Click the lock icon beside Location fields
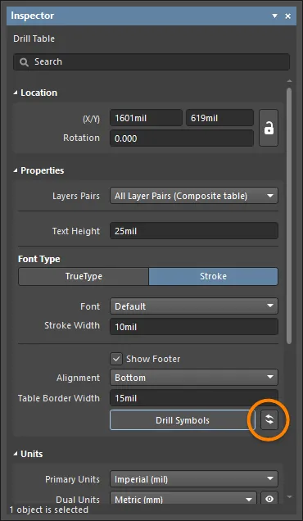The image size is (303, 521). [x=269, y=128]
